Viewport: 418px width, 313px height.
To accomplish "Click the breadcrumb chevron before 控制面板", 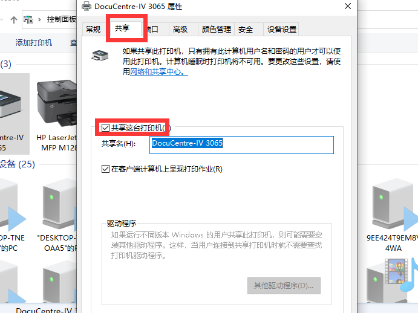I will coord(39,19).
